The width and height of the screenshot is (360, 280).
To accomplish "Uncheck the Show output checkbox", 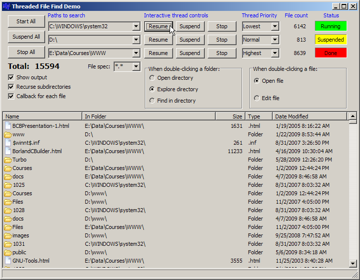I will pyautogui.click(x=11, y=77).
